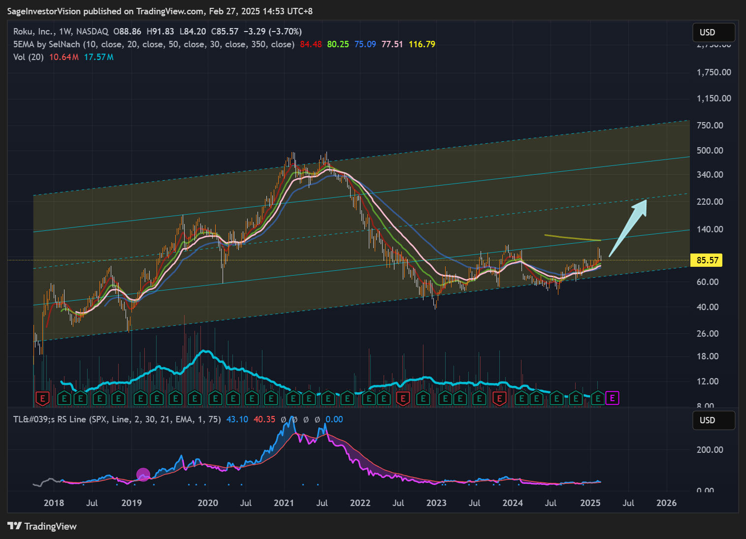This screenshot has height=539, width=746.
Task: Click the 750.00 price axis label
Action: [710, 126]
